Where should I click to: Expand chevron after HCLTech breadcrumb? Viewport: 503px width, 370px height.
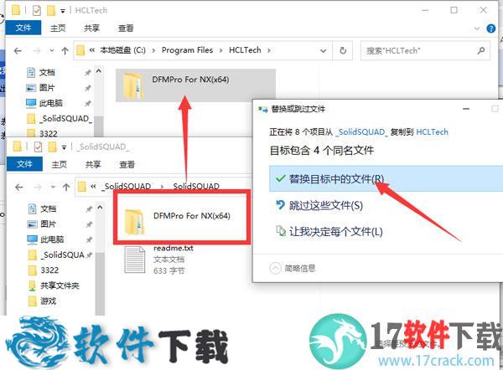(x=269, y=50)
